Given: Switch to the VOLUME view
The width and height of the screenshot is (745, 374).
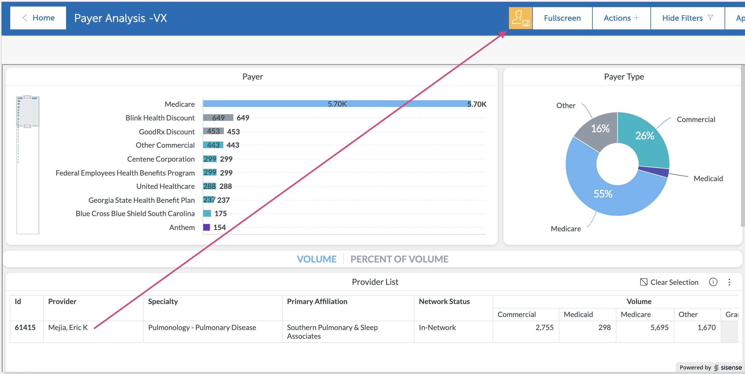Looking at the screenshot, I should pyautogui.click(x=316, y=259).
